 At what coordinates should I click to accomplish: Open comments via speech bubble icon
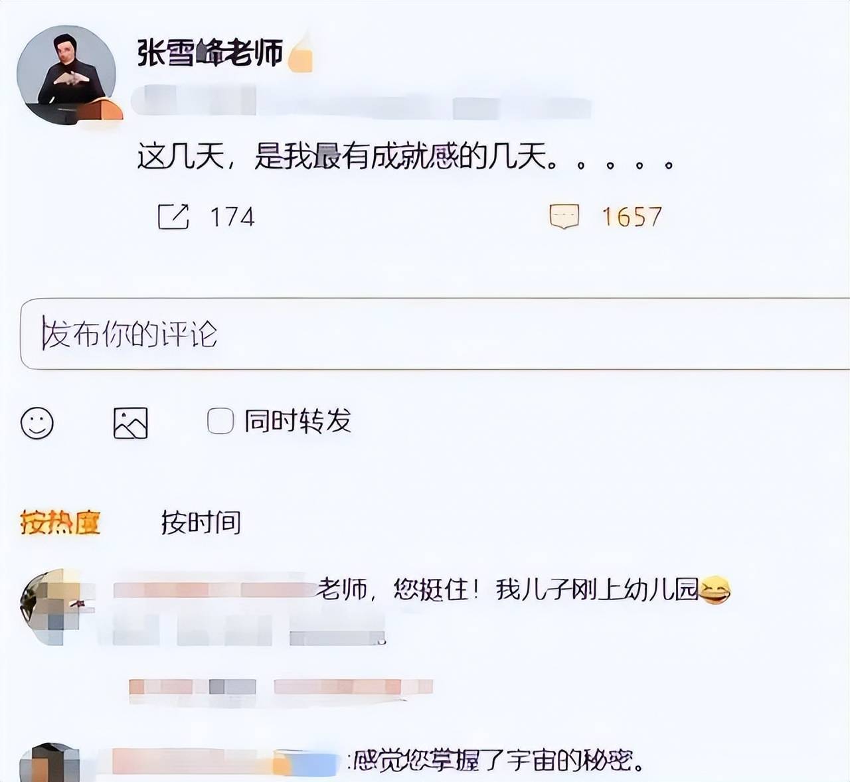[x=564, y=216]
